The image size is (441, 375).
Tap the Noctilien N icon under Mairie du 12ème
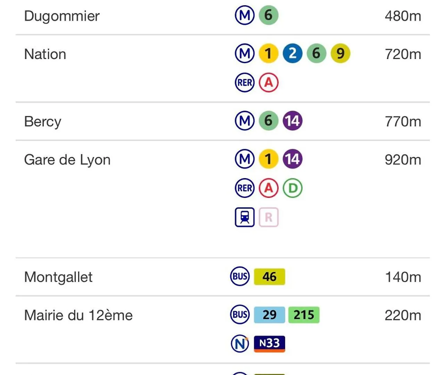[240, 343]
